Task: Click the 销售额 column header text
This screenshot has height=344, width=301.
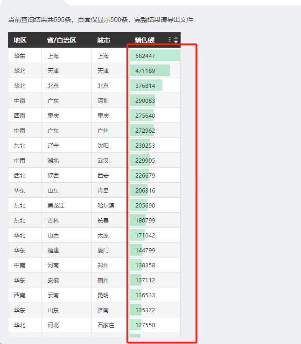Action: pos(145,40)
